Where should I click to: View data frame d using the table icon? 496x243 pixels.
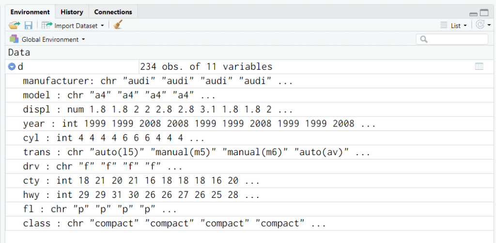click(x=479, y=66)
